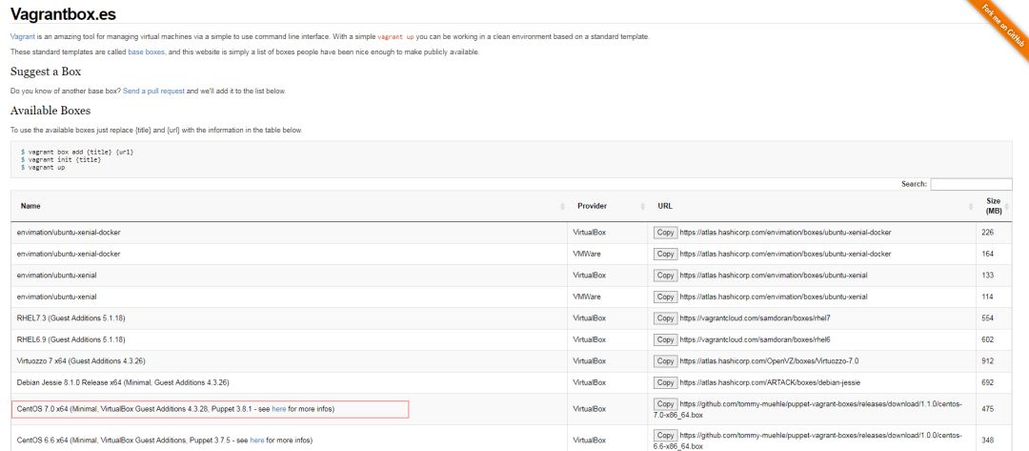Click VMWare provider in ubuntu-xenial-docker row

click(x=587, y=254)
